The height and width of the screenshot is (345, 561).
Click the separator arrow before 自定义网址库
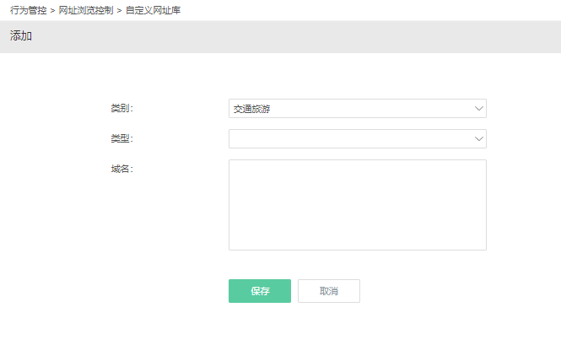tap(120, 11)
